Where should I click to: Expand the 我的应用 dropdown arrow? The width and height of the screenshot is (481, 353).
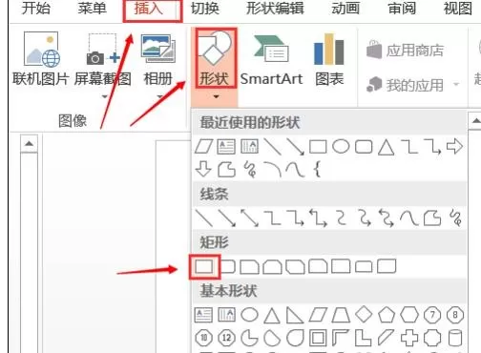(x=456, y=85)
